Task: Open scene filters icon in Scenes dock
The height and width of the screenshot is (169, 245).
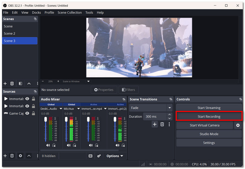Action: tap(20, 84)
